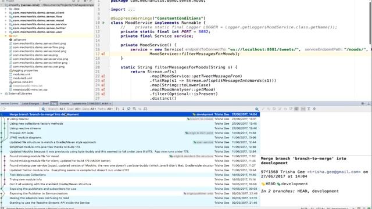
Task: Select com.mechanitis.demo.sense.twitter module
Action: [x=37, y=28]
